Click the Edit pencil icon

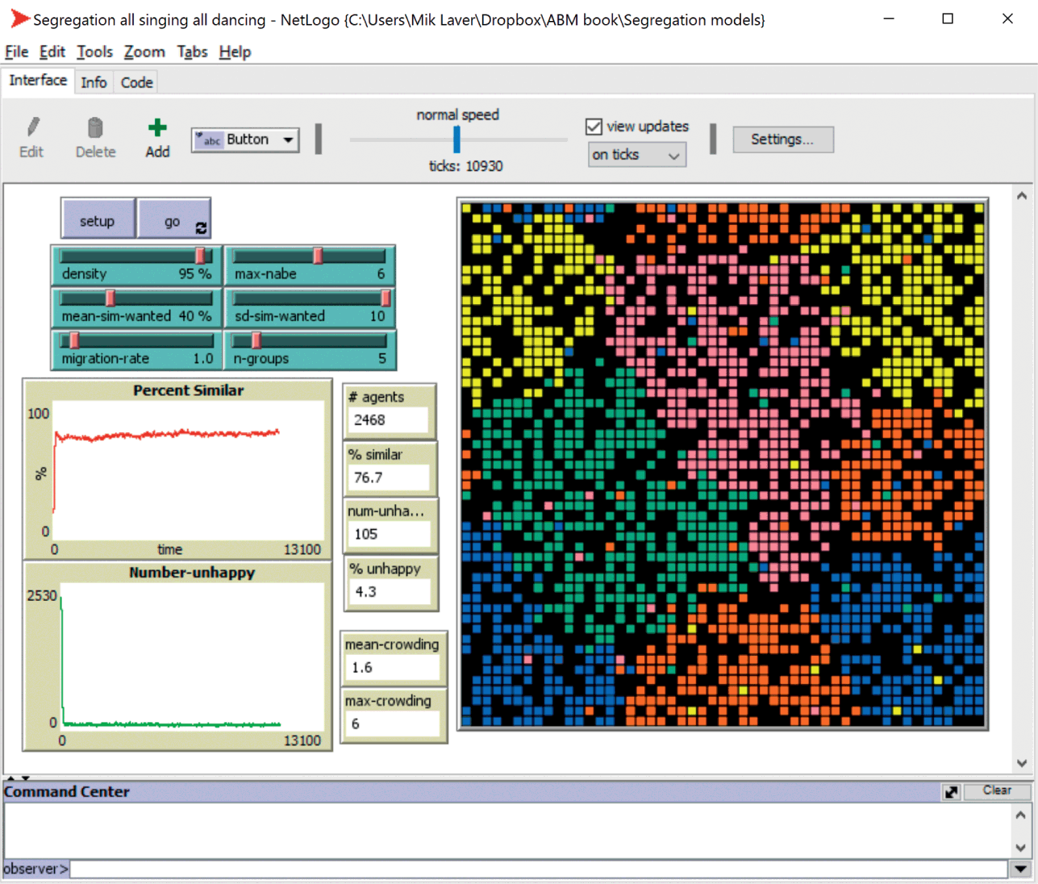pyautogui.click(x=32, y=127)
